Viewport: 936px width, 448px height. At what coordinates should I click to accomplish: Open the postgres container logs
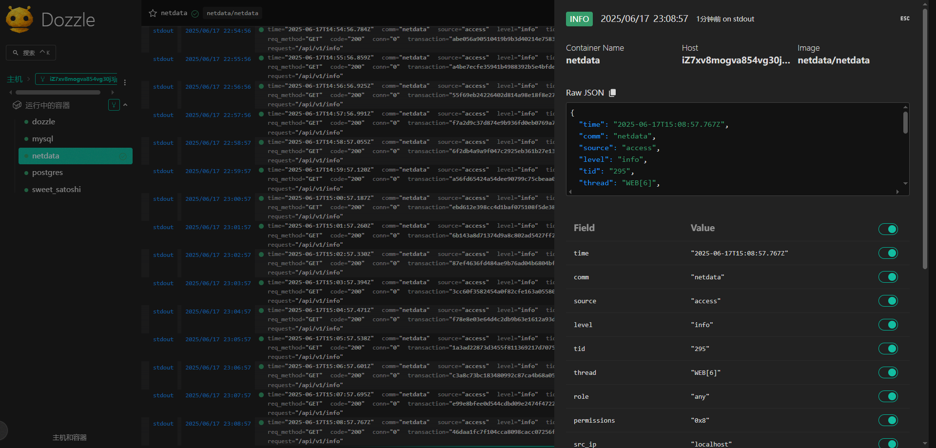47,173
